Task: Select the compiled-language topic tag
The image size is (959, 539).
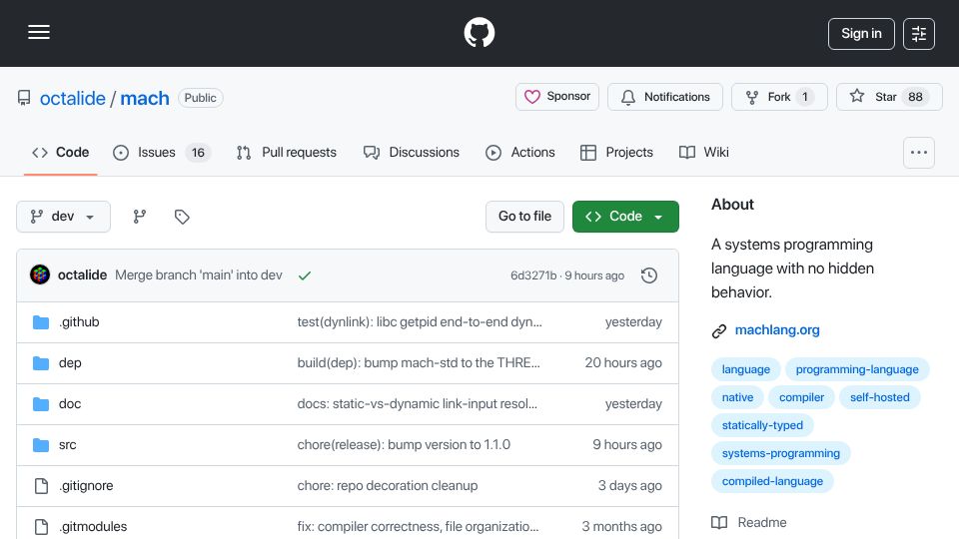Action: [772, 481]
